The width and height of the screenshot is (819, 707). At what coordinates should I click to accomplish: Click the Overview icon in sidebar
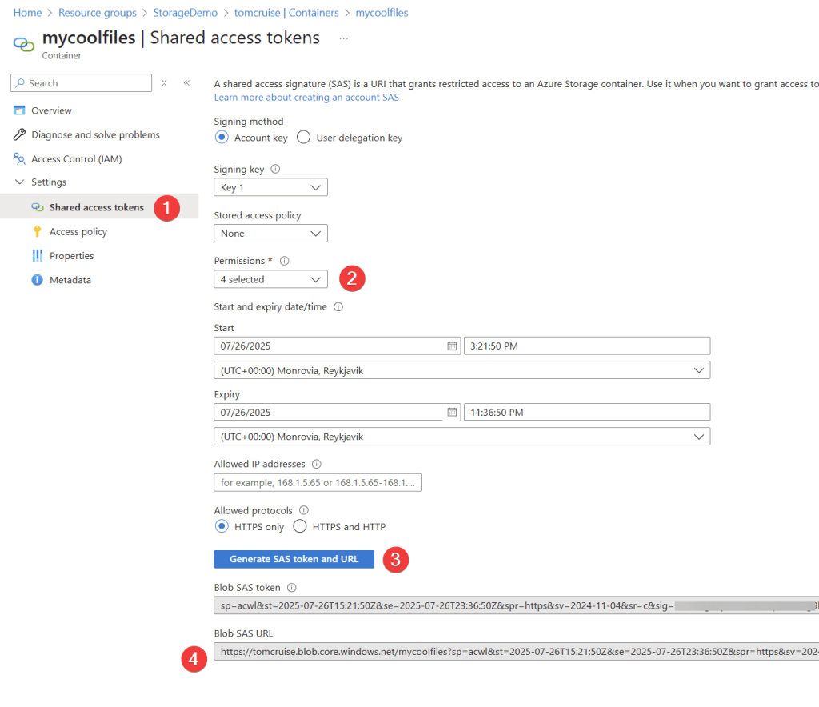coord(19,110)
